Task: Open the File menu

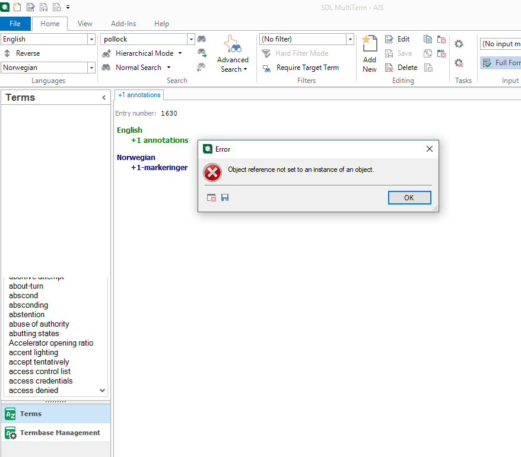Action: [x=15, y=24]
